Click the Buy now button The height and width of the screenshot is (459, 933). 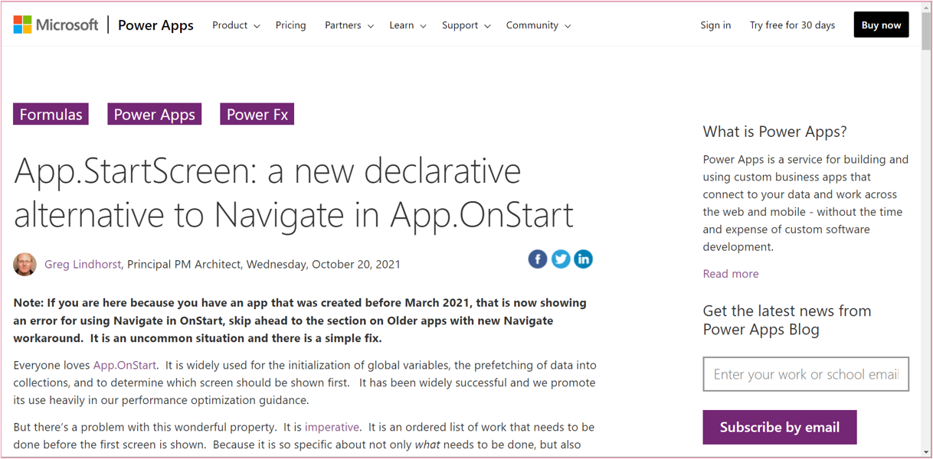pos(881,25)
